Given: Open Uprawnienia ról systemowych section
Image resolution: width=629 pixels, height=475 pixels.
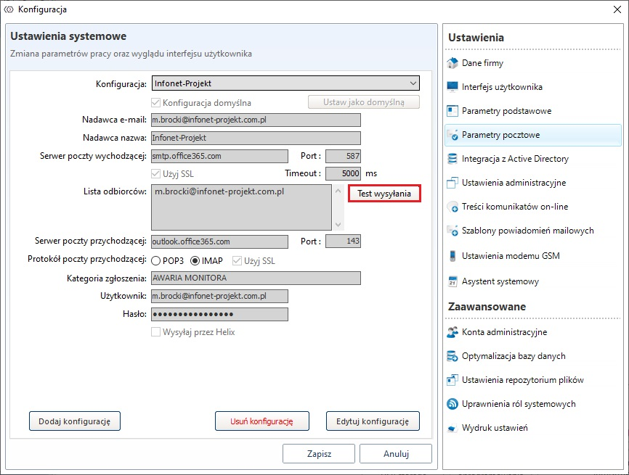Looking at the screenshot, I should (518, 404).
